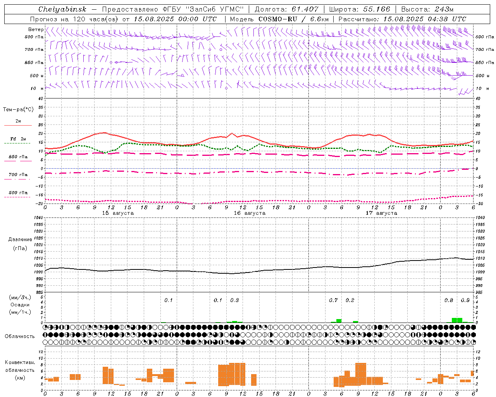Click the Осадки precipitation panel label
Screen dimensions: 496x397
click(x=20, y=305)
